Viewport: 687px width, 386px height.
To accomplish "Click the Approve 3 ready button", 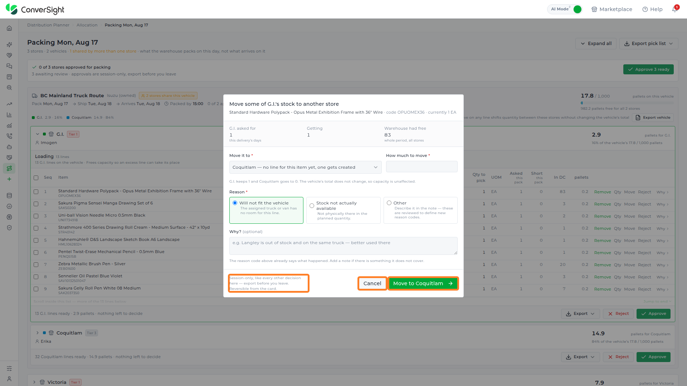I will coord(648,69).
